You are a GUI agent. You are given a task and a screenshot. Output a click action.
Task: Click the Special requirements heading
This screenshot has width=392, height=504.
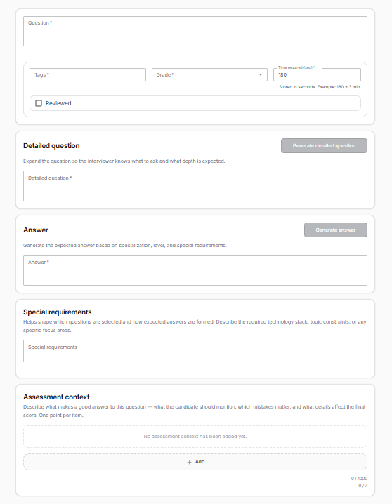click(57, 312)
